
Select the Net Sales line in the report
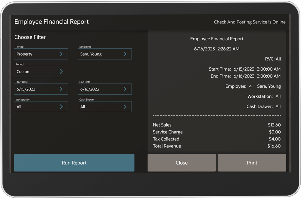[x=162, y=125]
